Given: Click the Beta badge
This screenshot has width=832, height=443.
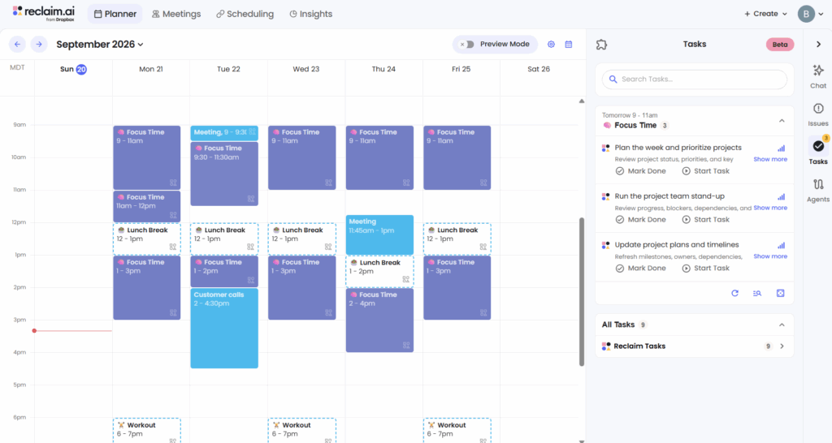Looking at the screenshot, I should pyautogui.click(x=780, y=45).
